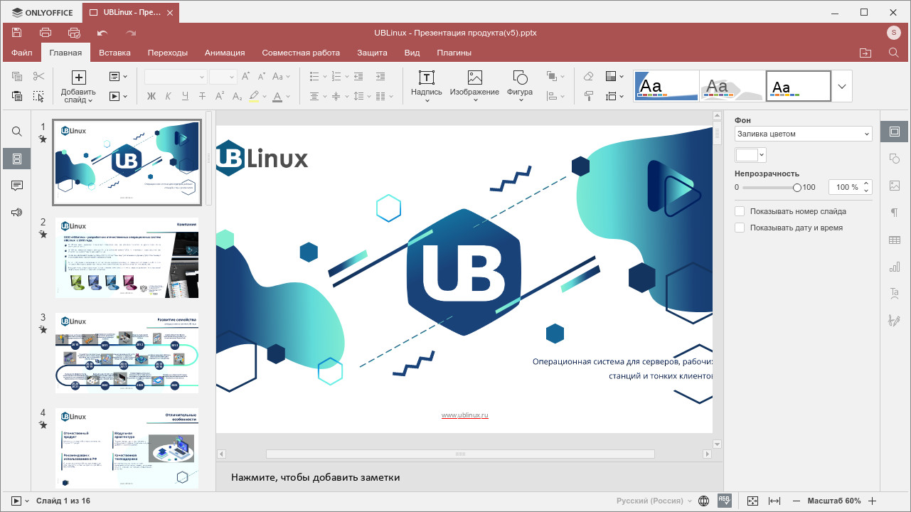Select slide 3 thumbnail Развитие семейства
Screen dimensions: 911x512
[127, 353]
